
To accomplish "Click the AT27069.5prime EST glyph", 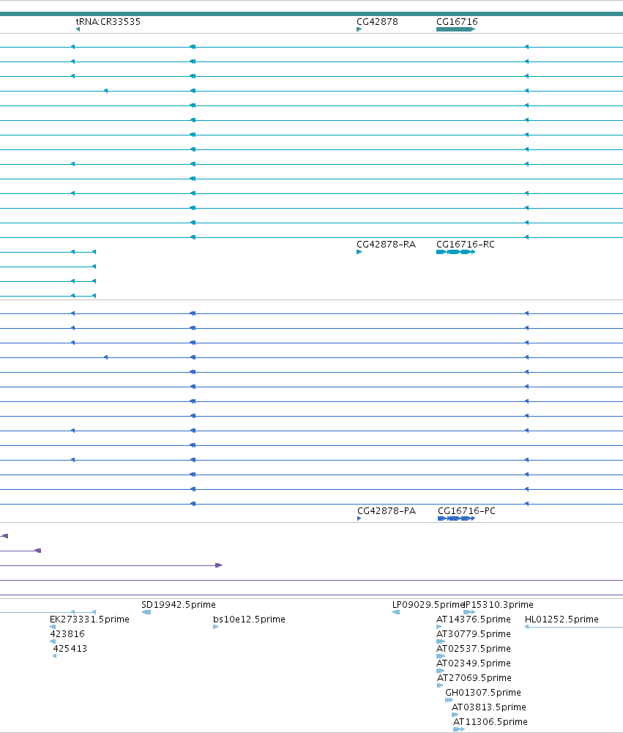I will coord(440,685).
